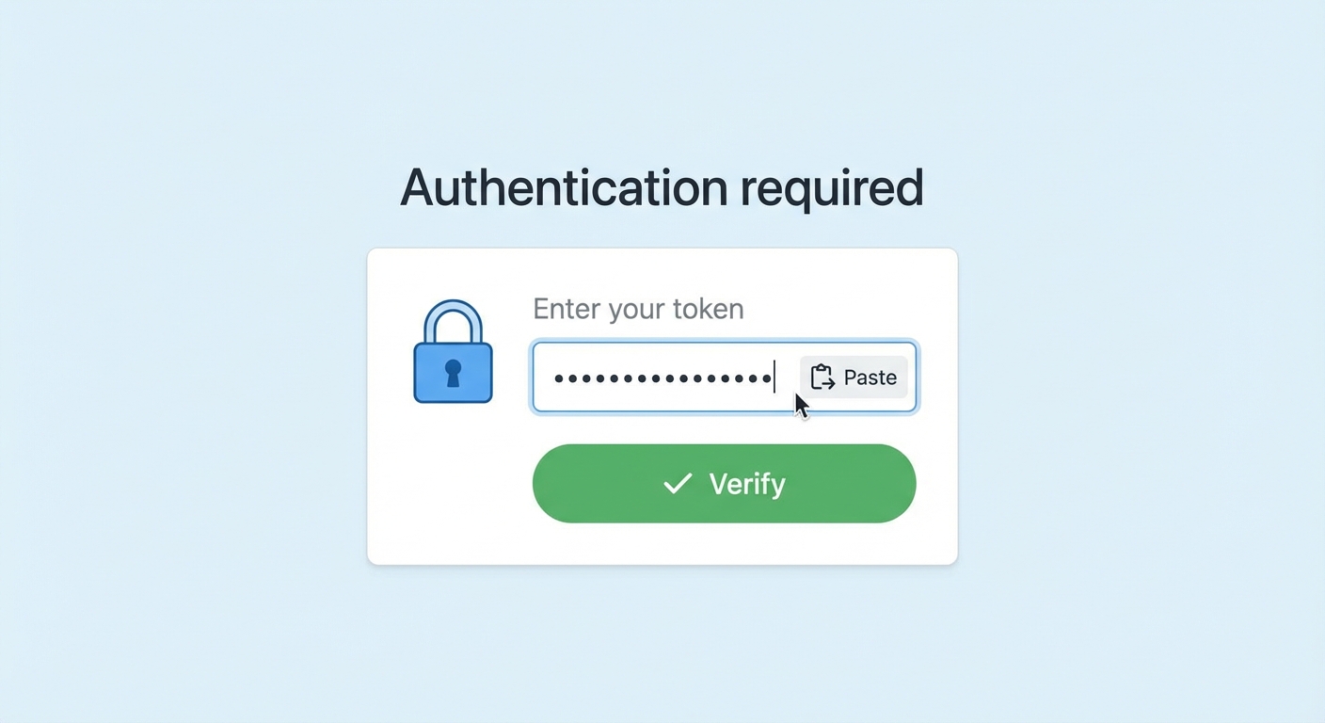This screenshot has width=1325, height=723.
Task: Place cursor after the last token dot
Action: pyautogui.click(x=774, y=378)
